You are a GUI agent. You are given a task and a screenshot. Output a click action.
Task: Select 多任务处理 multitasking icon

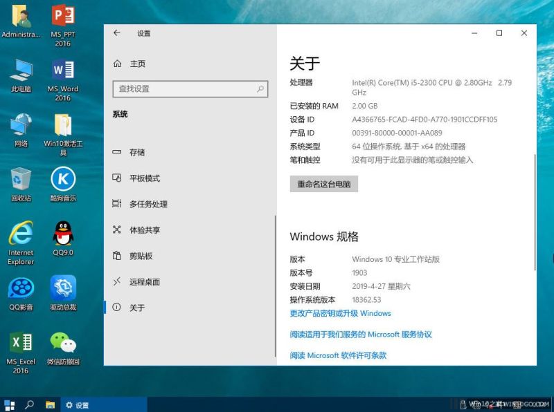[x=117, y=204]
